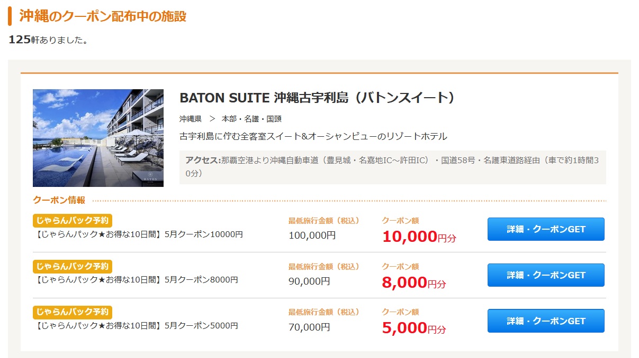Click the red 8,000円分 coupon amount

click(413, 282)
